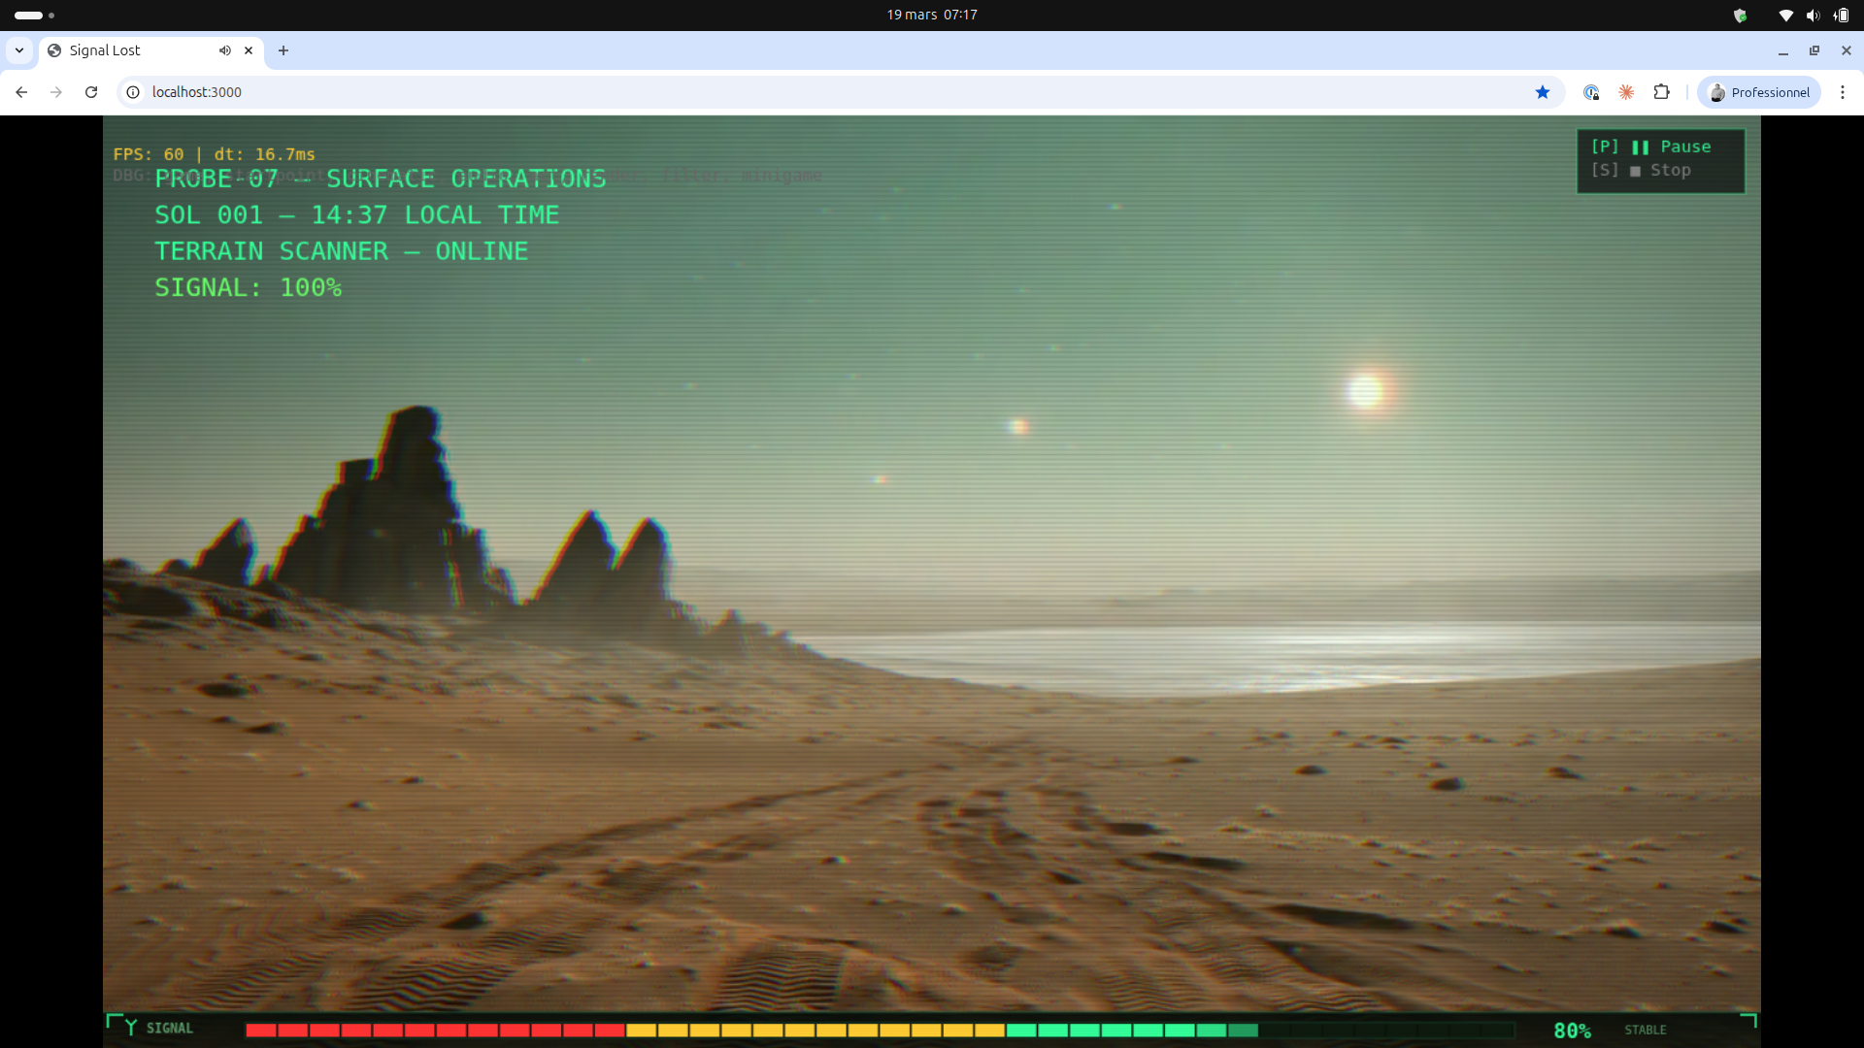This screenshot has width=1864, height=1048.
Task: Open the system volume tray icon
Action: pos(1813,15)
